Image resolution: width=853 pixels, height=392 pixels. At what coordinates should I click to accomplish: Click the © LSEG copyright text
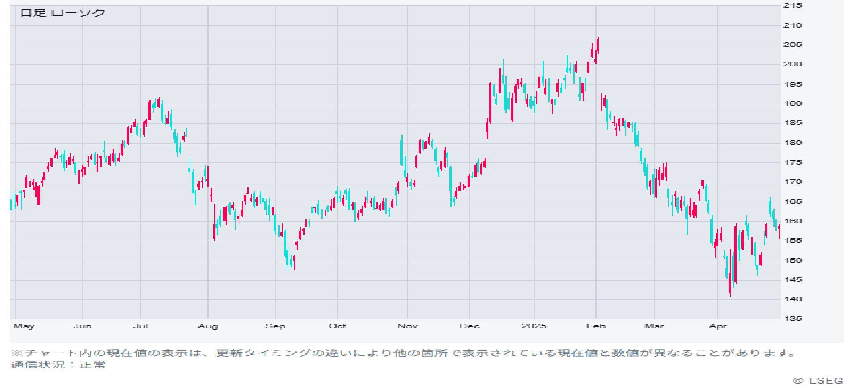[x=818, y=380]
